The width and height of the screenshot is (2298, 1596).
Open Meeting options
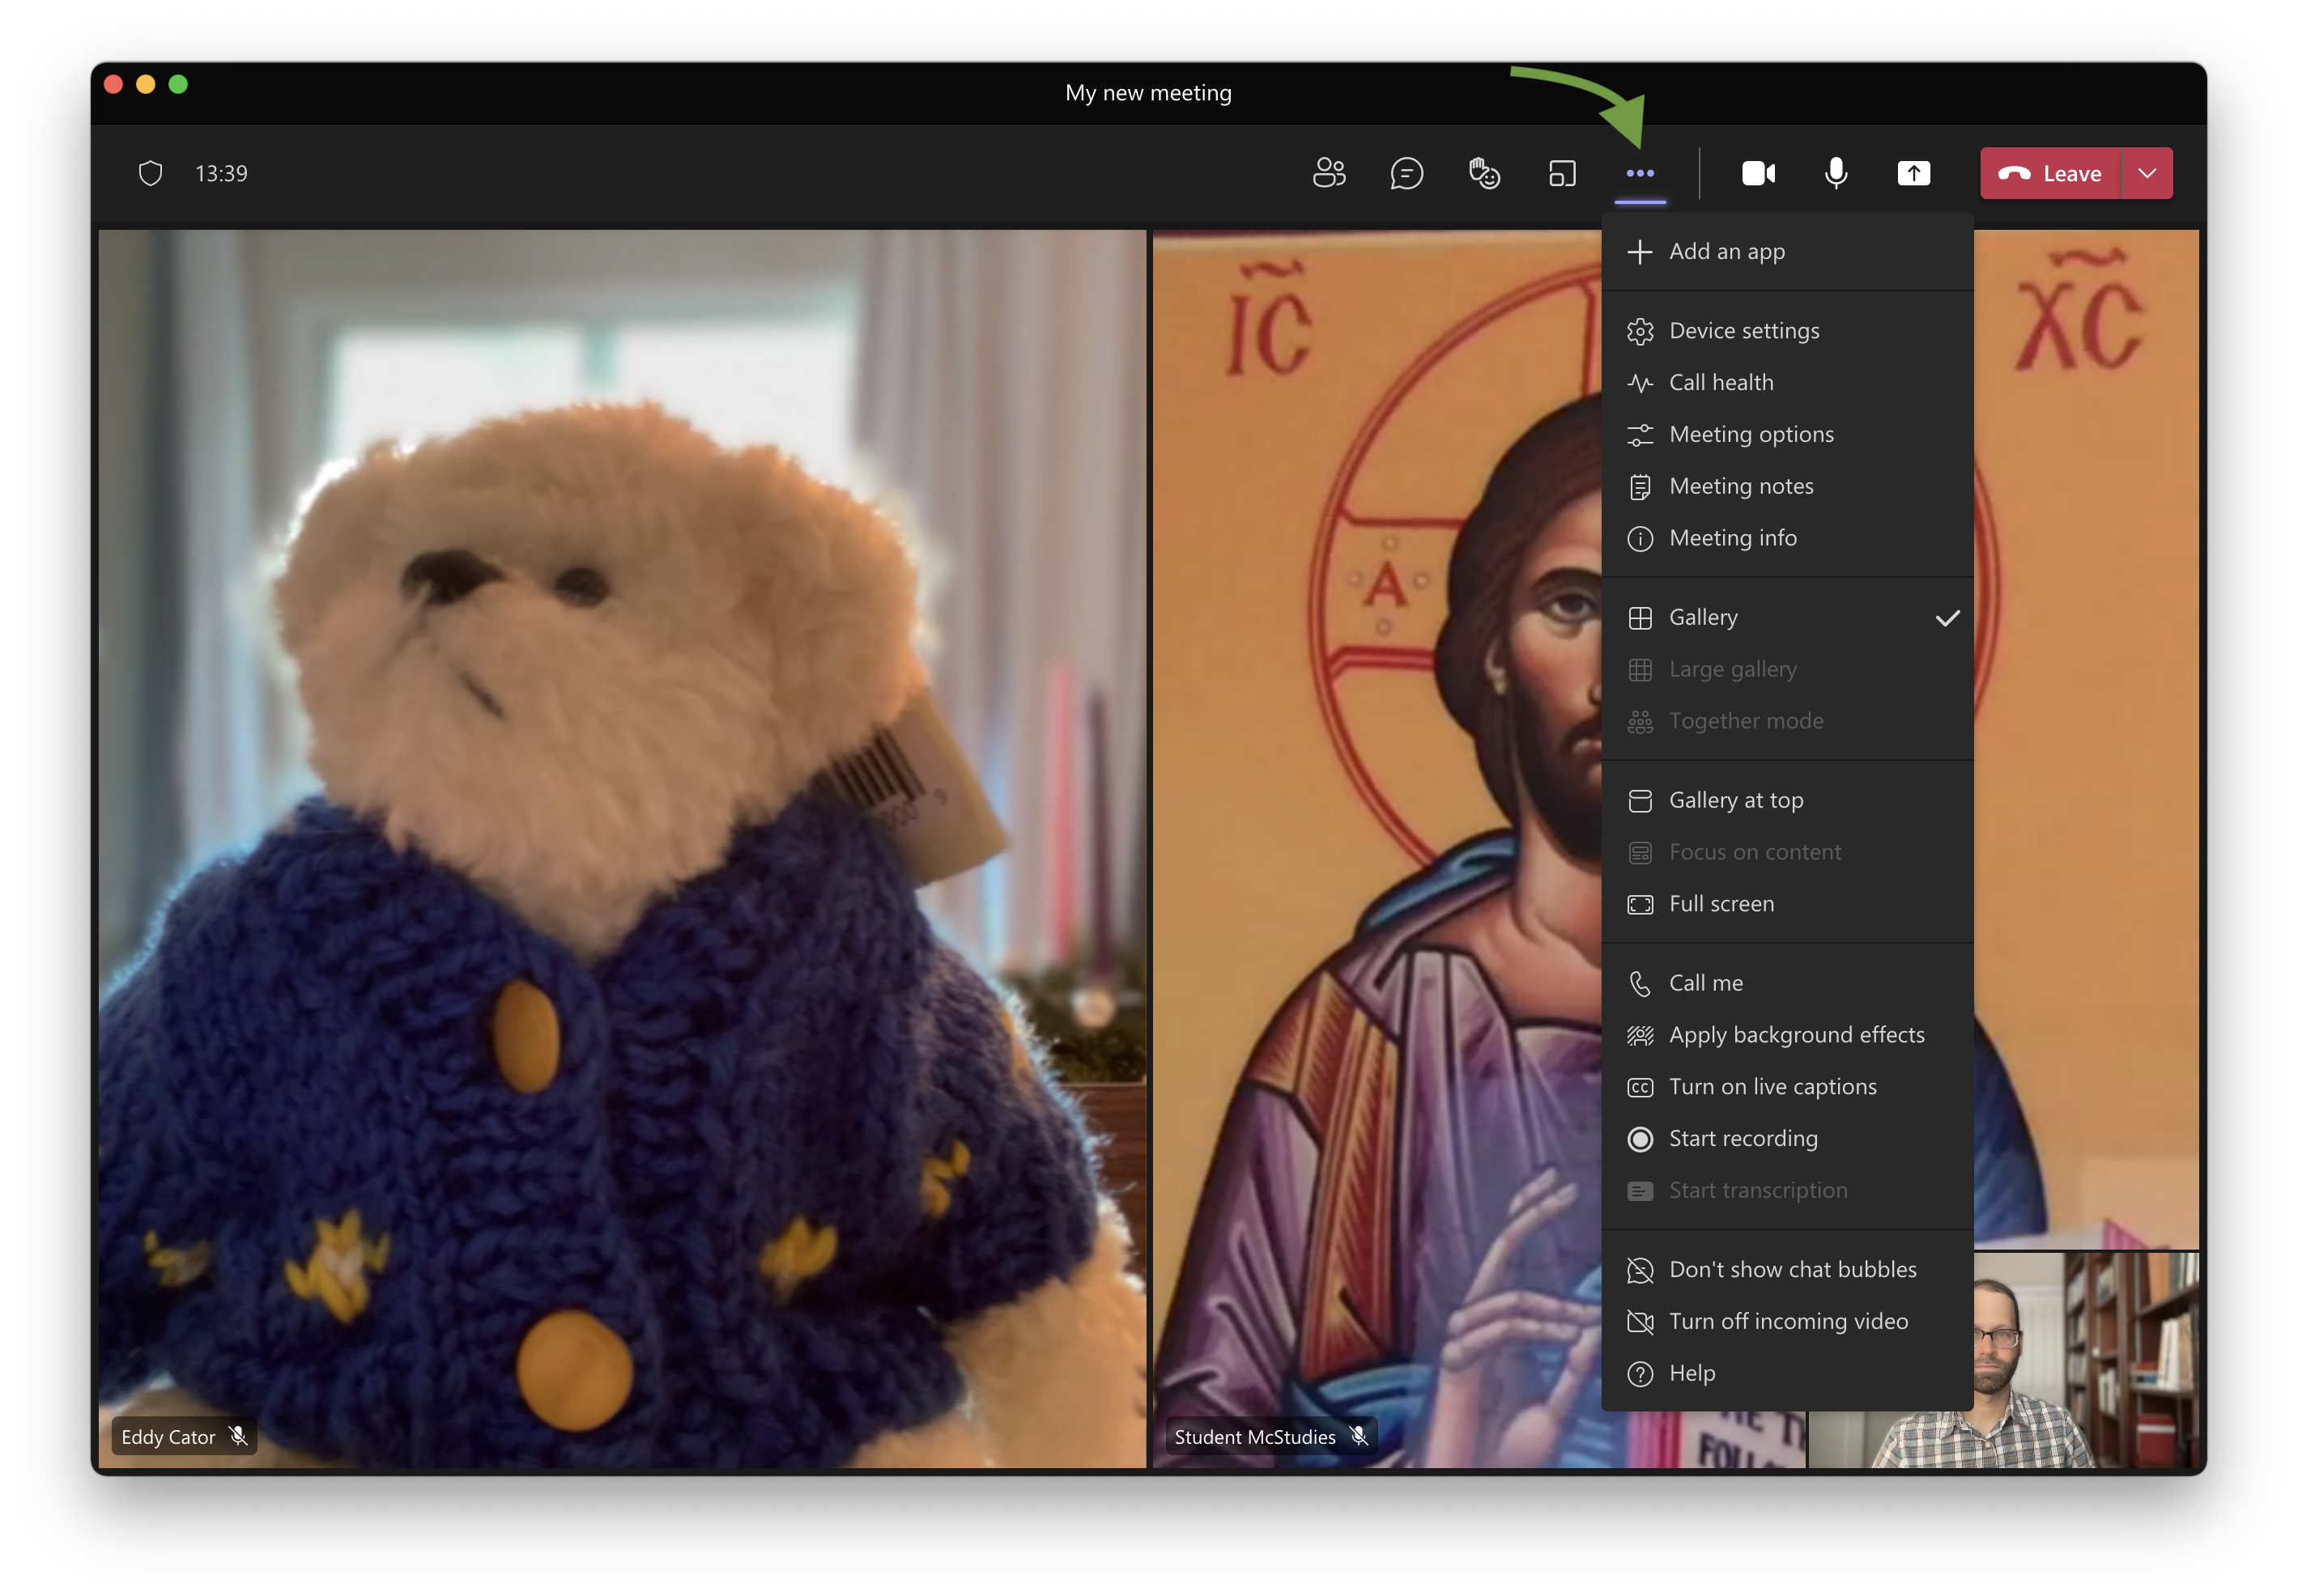click(1787, 434)
